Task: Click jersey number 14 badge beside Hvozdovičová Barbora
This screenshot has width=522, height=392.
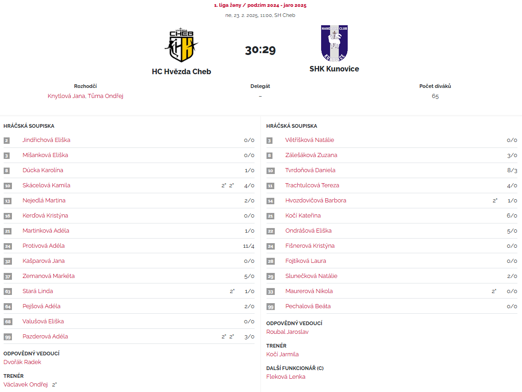Action: [270, 201]
